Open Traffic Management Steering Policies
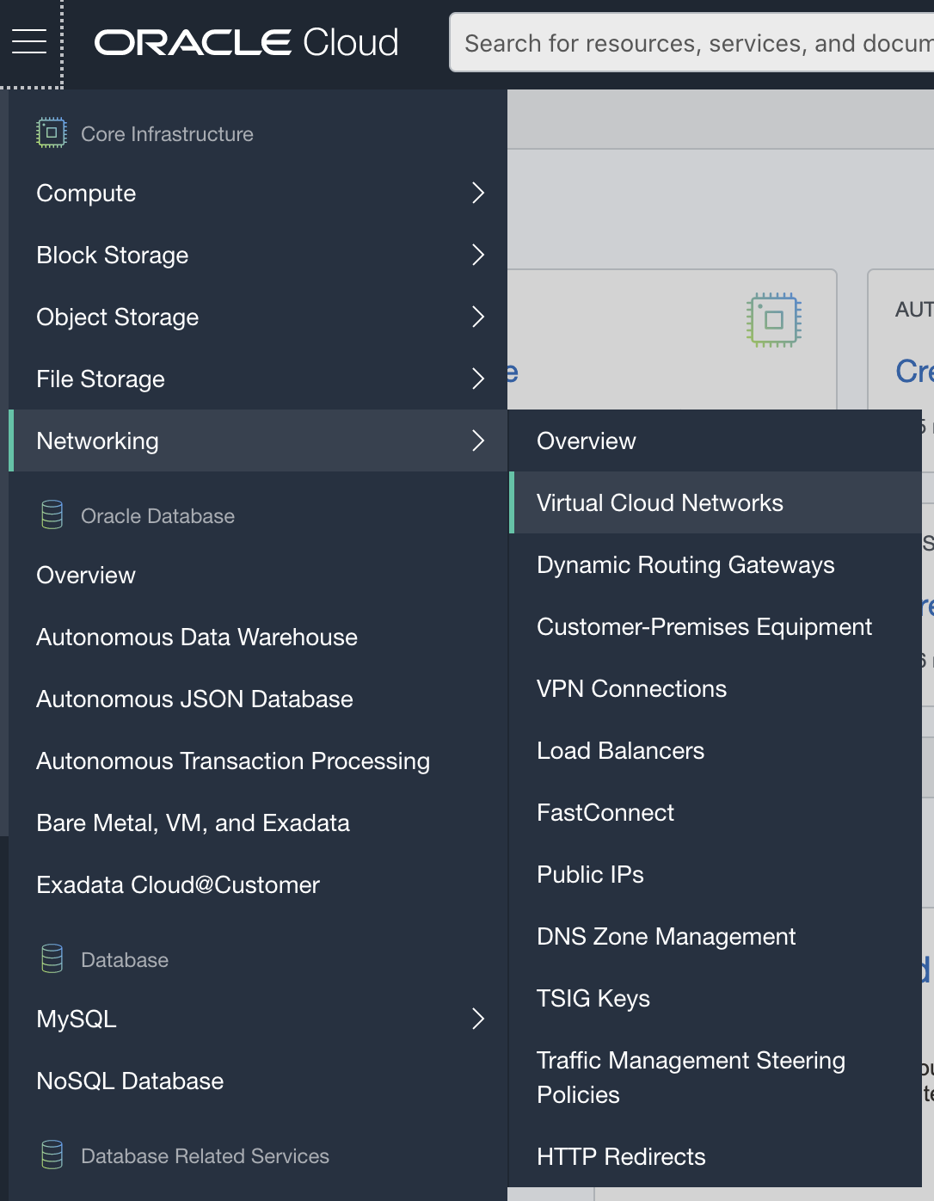The image size is (934, 1201). pyautogui.click(x=716, y=1077)
